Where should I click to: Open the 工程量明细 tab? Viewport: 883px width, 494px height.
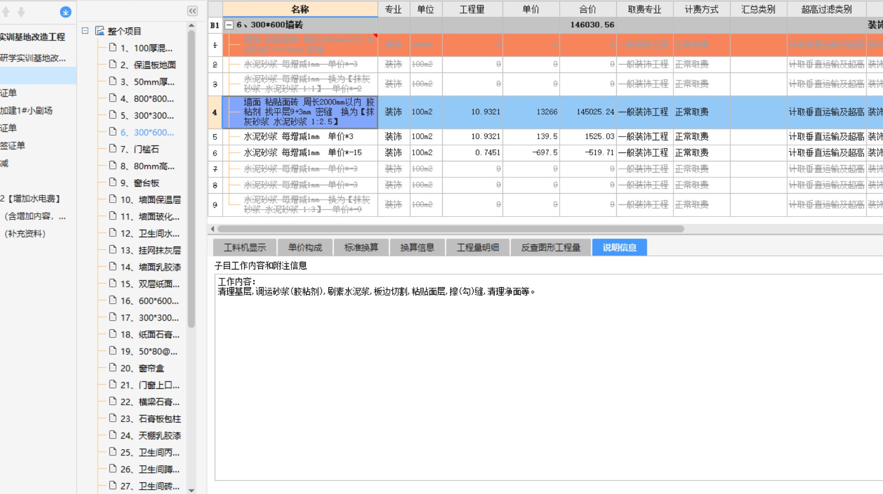(x=478, y=247)
